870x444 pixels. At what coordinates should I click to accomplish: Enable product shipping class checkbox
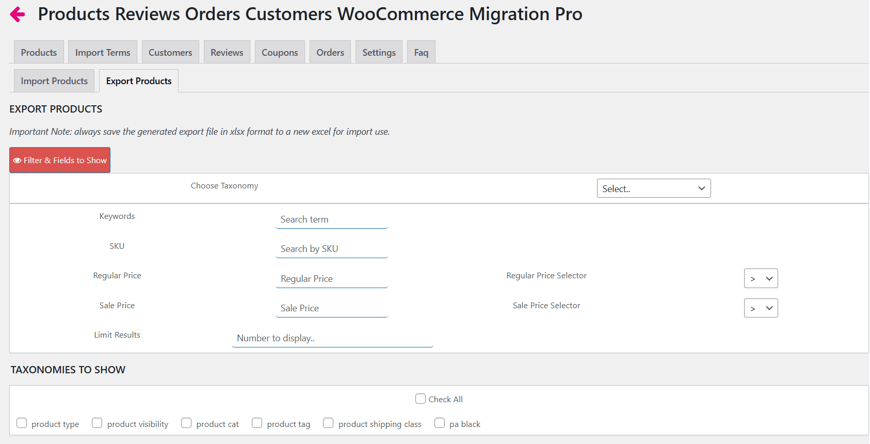coord(328,423)
